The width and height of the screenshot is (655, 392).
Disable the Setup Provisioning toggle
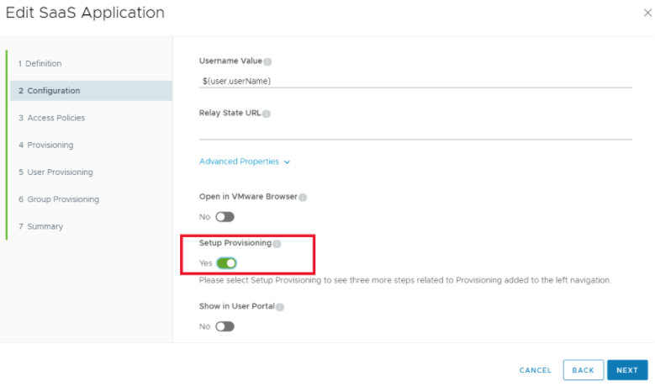pos(226,263)
